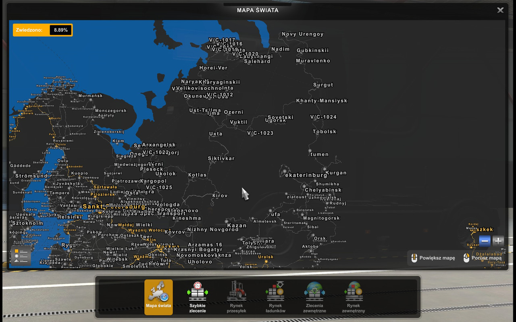Select Tampere on the map
The width and height of the screenshot is (516, 322).
(60, 193)
